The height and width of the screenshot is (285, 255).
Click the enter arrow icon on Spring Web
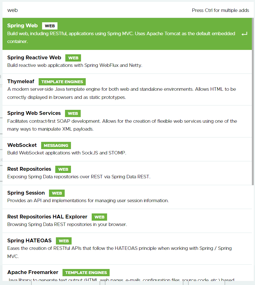tap(244, 34)
